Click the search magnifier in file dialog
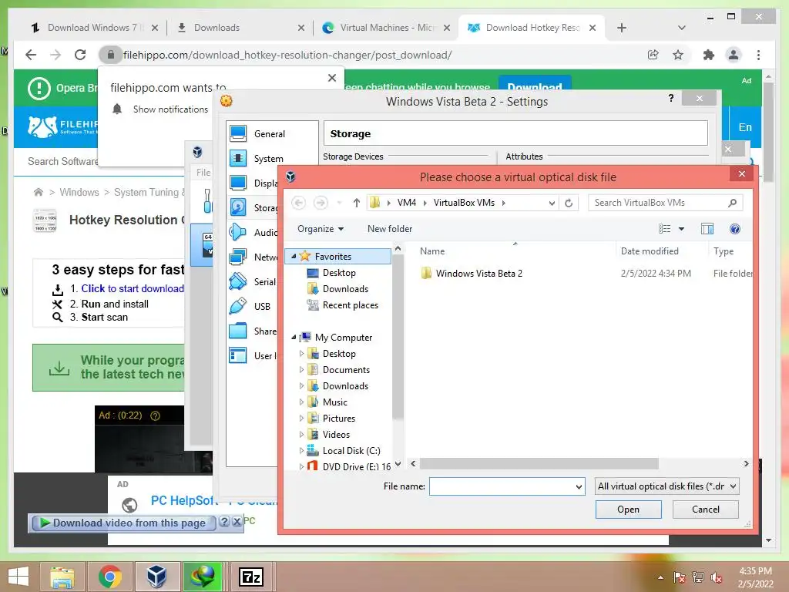Image resolution: width=789 pixels, height=592 pixels. [x=732, y=203]
